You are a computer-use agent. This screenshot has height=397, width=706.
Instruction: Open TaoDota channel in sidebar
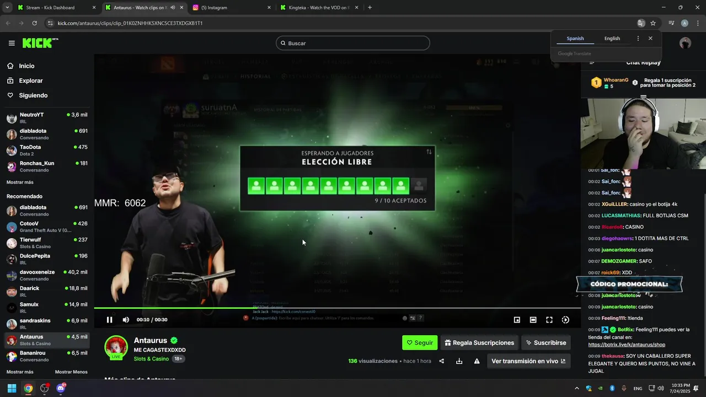point(47,150)
